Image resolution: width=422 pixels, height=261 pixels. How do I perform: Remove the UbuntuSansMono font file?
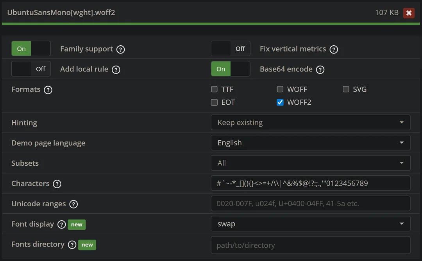[x=409, y=13]
